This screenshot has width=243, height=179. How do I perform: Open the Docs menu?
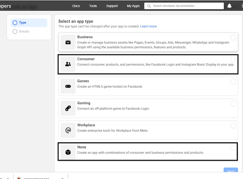tap(76, 6)
